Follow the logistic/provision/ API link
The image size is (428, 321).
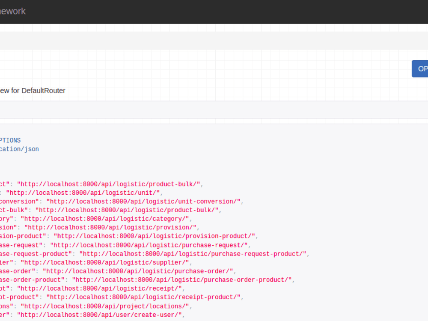(110, 228)
